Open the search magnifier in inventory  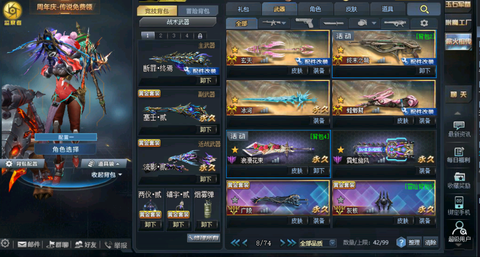tap(424, 9)
